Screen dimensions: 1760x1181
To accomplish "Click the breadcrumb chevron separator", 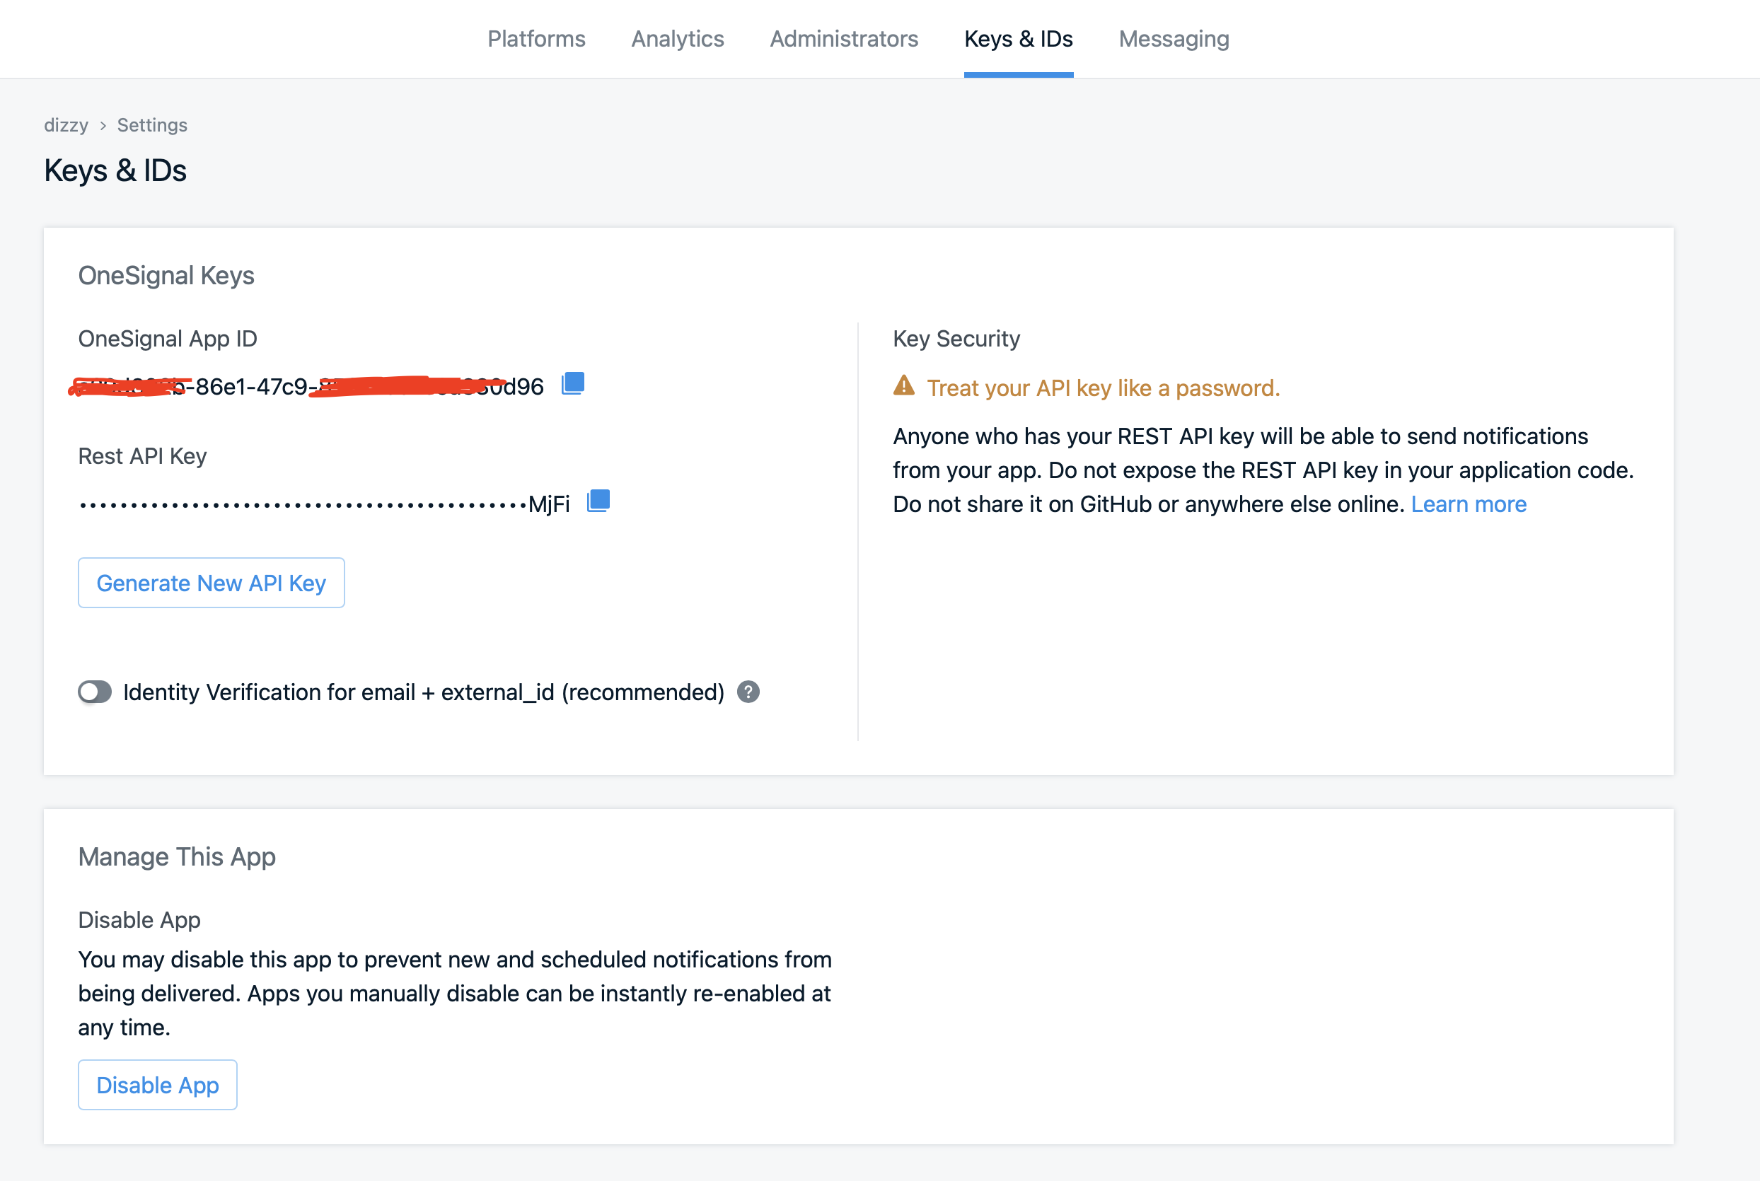I will pyautogui.click(x=103, y=126).
